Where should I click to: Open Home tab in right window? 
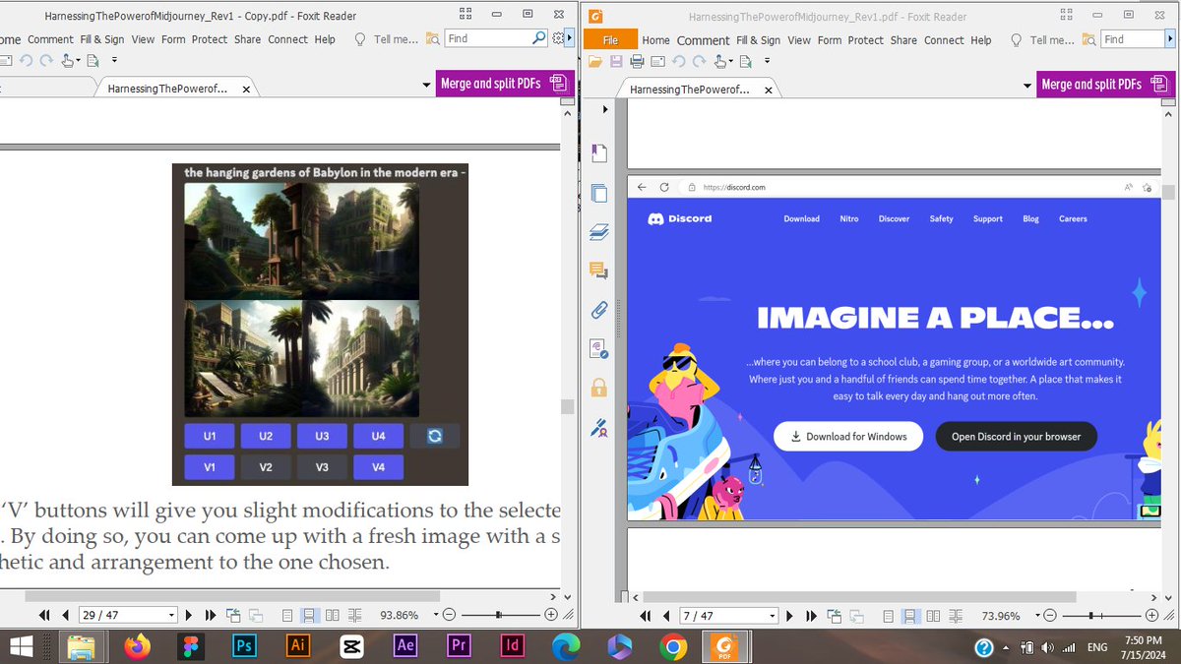click(655, 39)
